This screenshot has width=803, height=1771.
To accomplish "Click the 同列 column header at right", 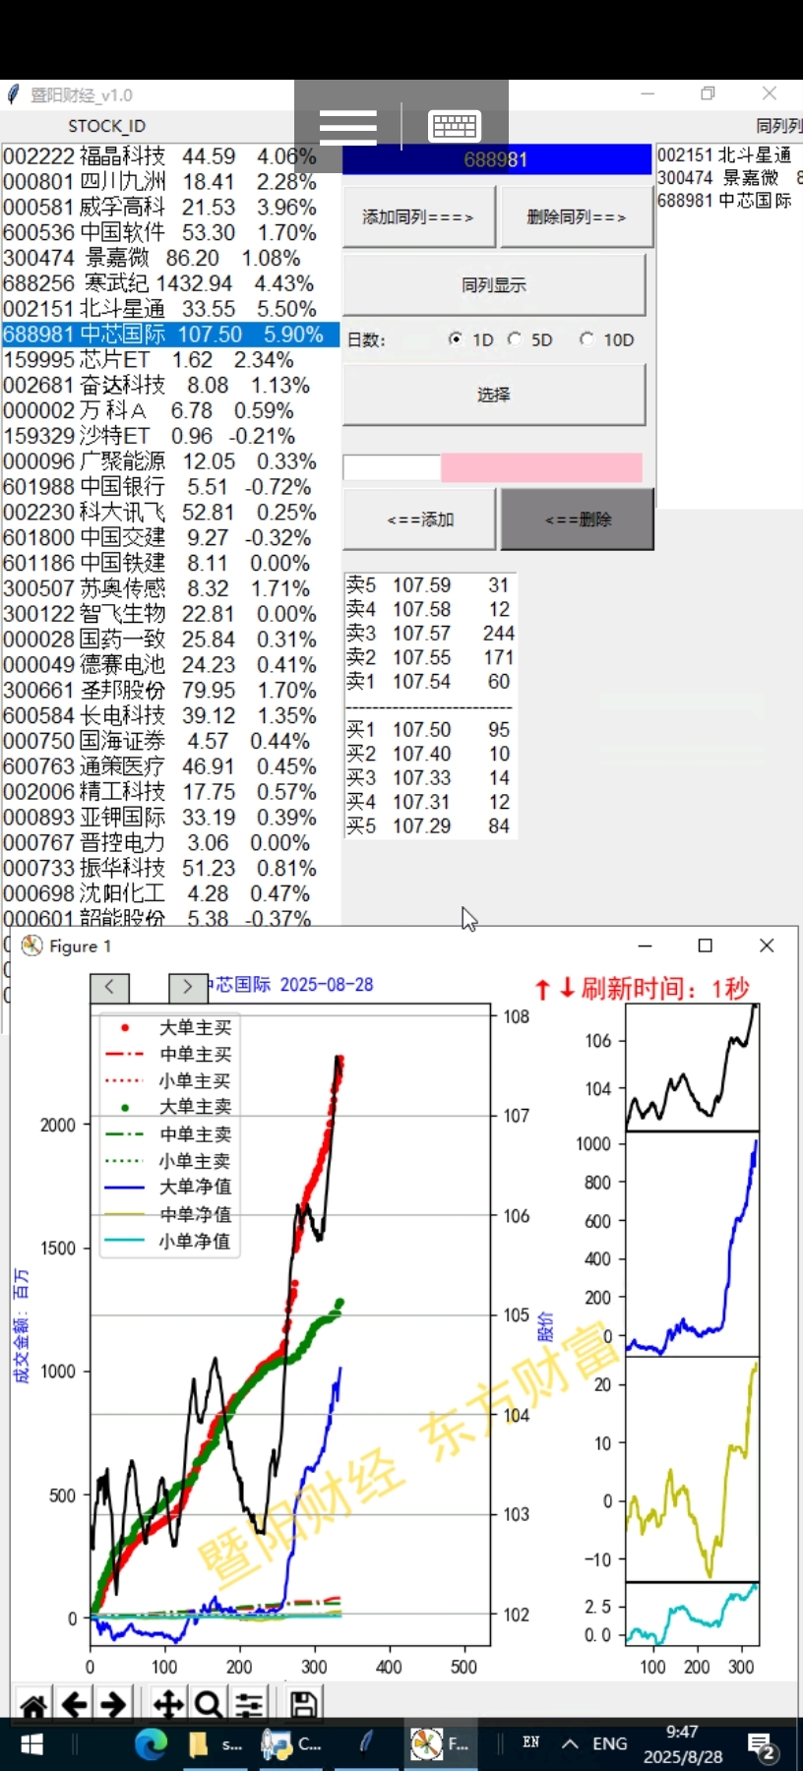I will coord(778,126).
